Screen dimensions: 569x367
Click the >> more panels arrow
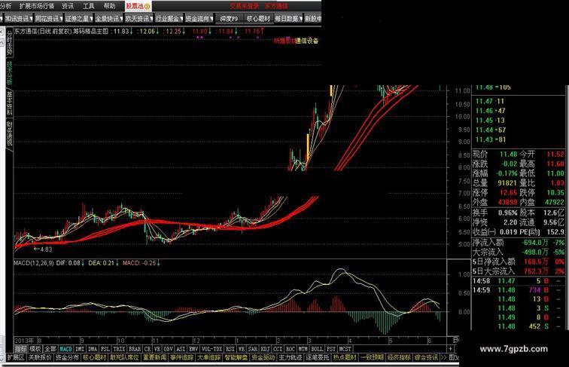coord(444,357)
